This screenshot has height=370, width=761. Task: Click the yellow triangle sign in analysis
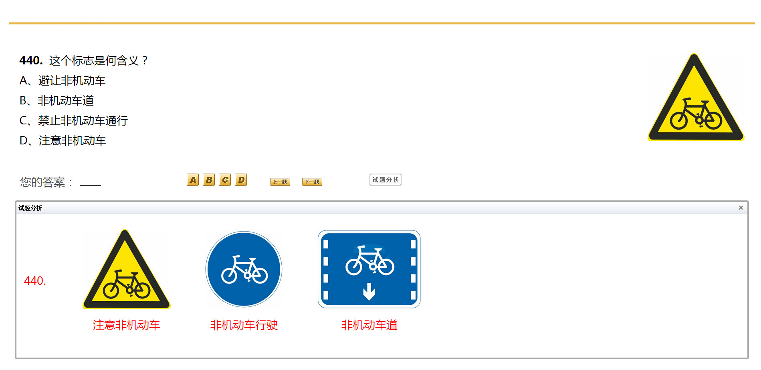point(126,269)
